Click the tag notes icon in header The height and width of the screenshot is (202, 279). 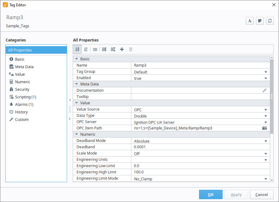click(259, 21)
